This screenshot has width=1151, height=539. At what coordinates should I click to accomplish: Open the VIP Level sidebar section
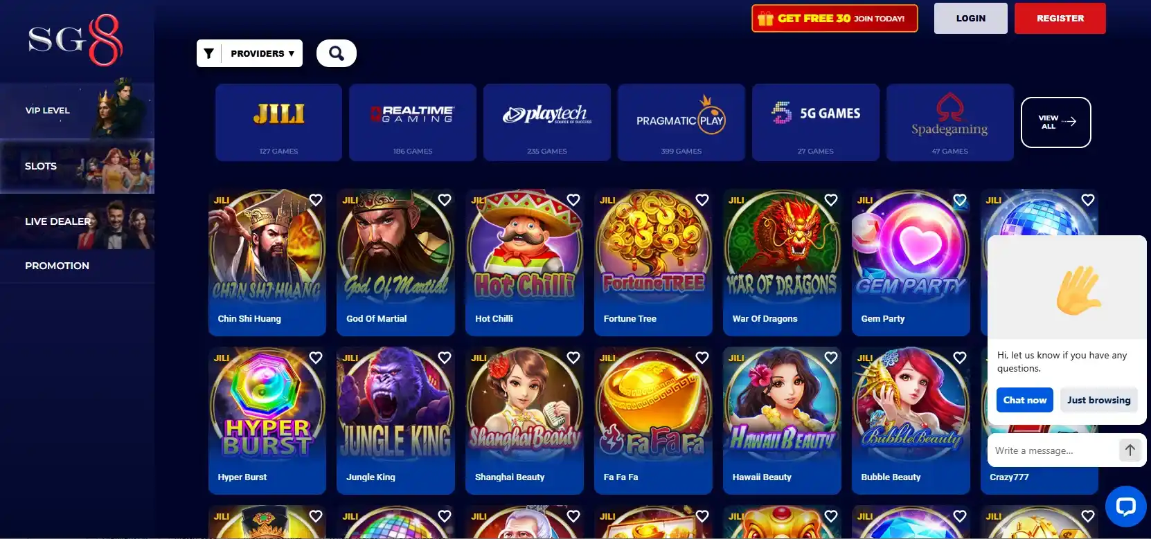click(77, 111)
